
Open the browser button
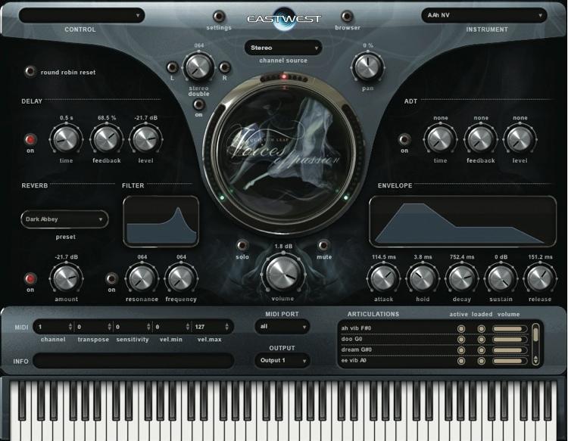[347, 17]
